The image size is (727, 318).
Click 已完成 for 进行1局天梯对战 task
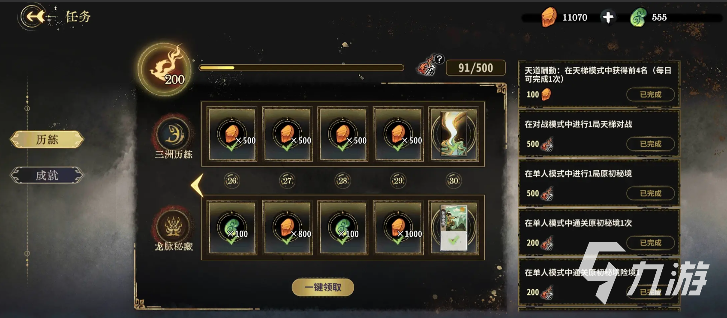[x=650, y=144]
